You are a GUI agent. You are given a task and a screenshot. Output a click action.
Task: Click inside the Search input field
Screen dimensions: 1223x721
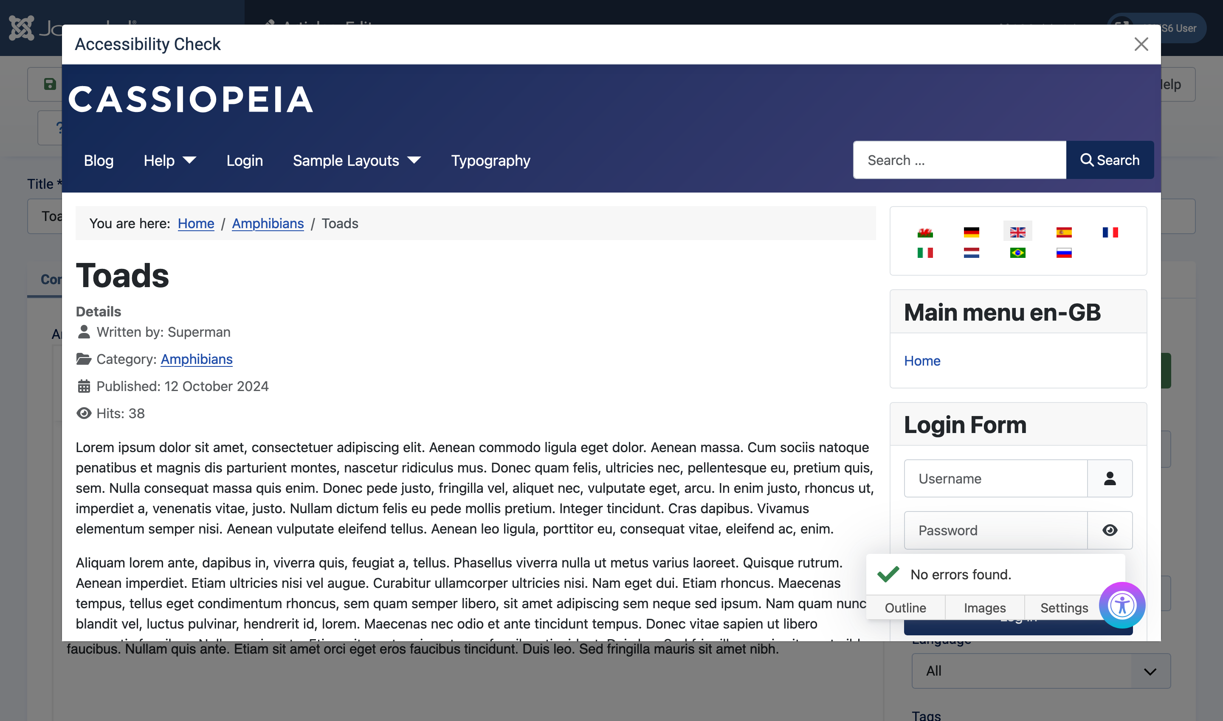coord(958,159)
